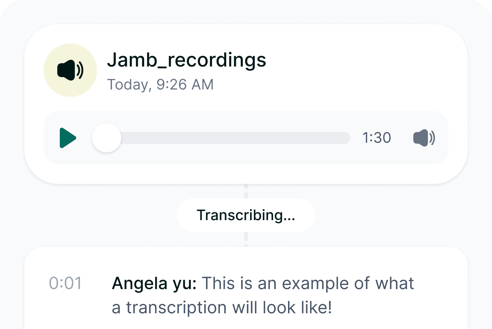Click the dashed connector below Transcribing pill
The width and height of the screenshot is (492, 329).
click(x=246, y=239)
